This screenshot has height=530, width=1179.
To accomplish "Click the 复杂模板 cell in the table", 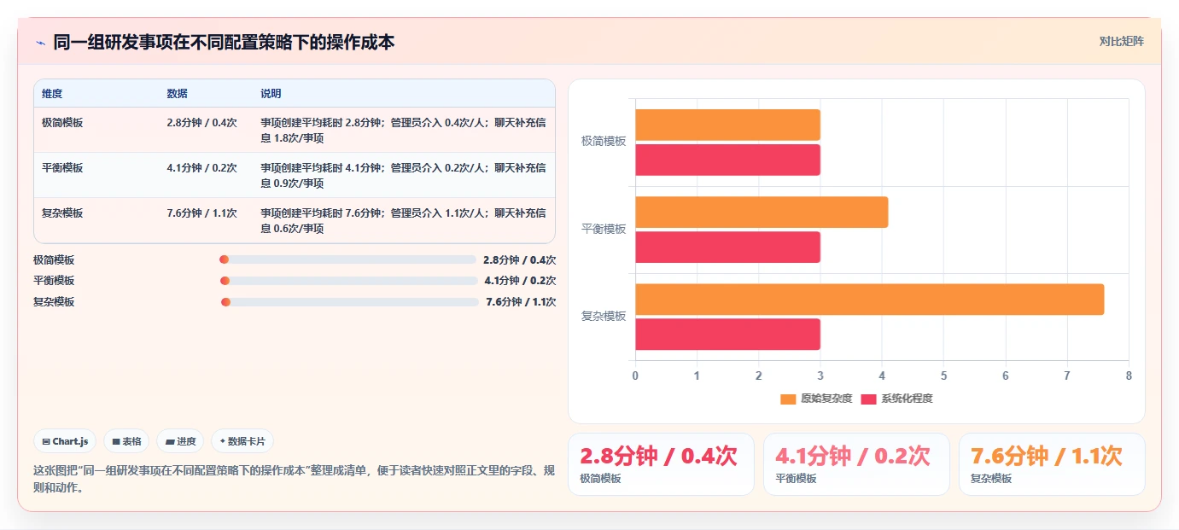I will point(62,213).
